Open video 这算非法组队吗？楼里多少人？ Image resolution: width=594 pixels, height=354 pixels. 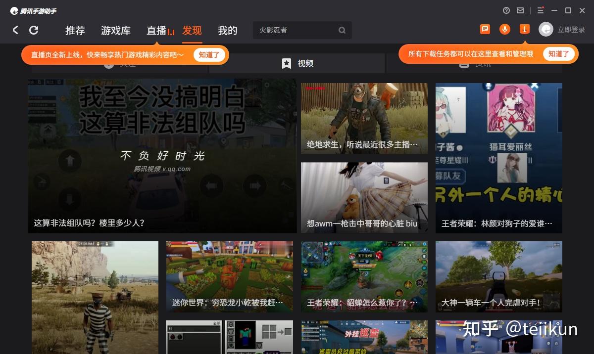[x=162, y=156]
